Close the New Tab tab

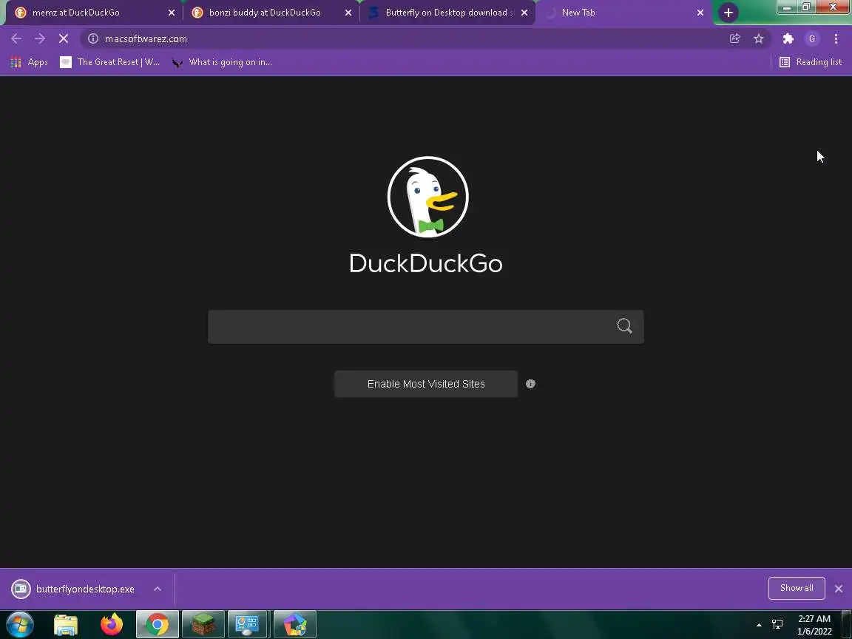700,13
